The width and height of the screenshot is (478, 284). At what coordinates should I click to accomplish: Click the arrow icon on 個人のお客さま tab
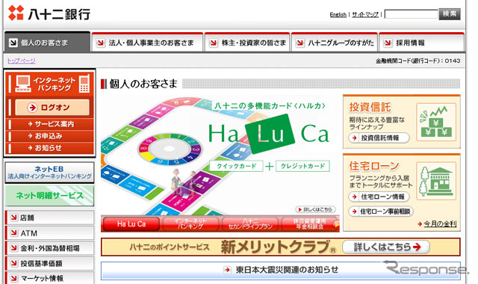tap(13, 43)
